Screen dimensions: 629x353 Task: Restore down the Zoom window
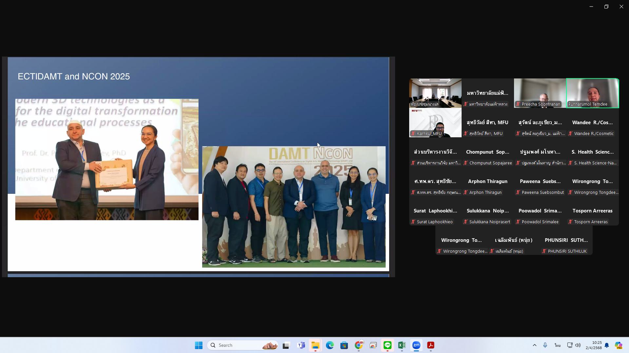[606, 7]
